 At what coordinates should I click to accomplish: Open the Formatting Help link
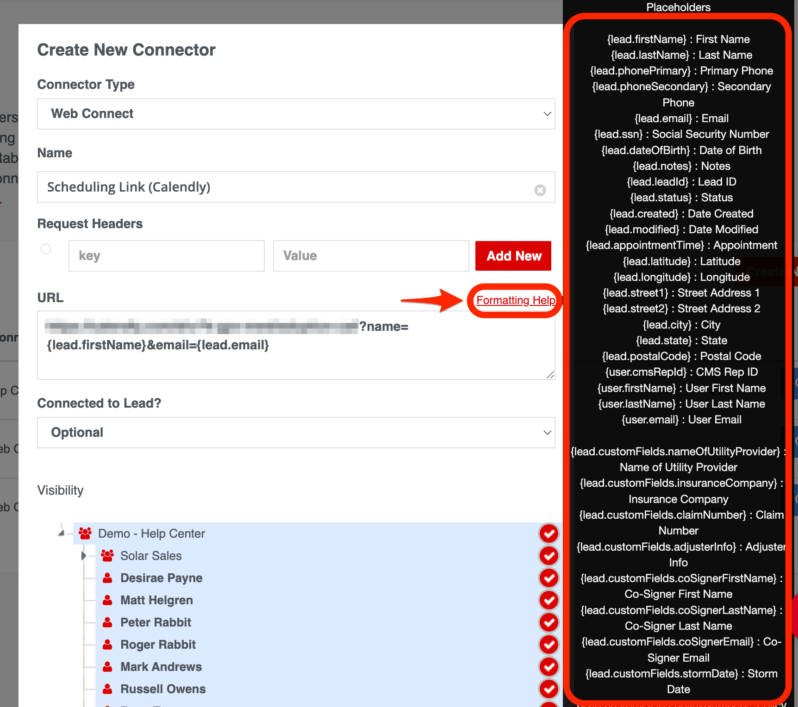(x=515, y=300)
